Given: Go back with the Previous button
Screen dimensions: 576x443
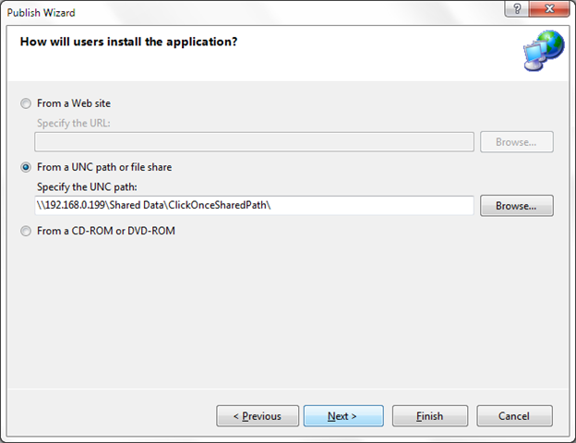Looking at the screenshot, I should pos(258,416).
